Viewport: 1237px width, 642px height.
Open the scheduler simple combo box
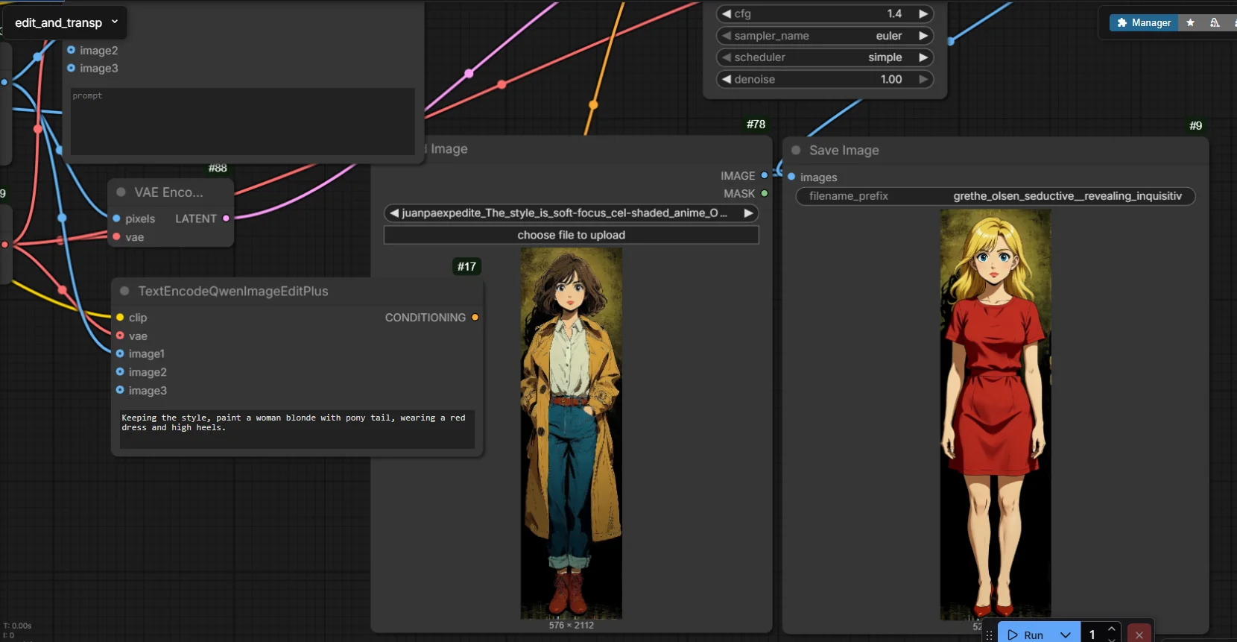[825, 57]
